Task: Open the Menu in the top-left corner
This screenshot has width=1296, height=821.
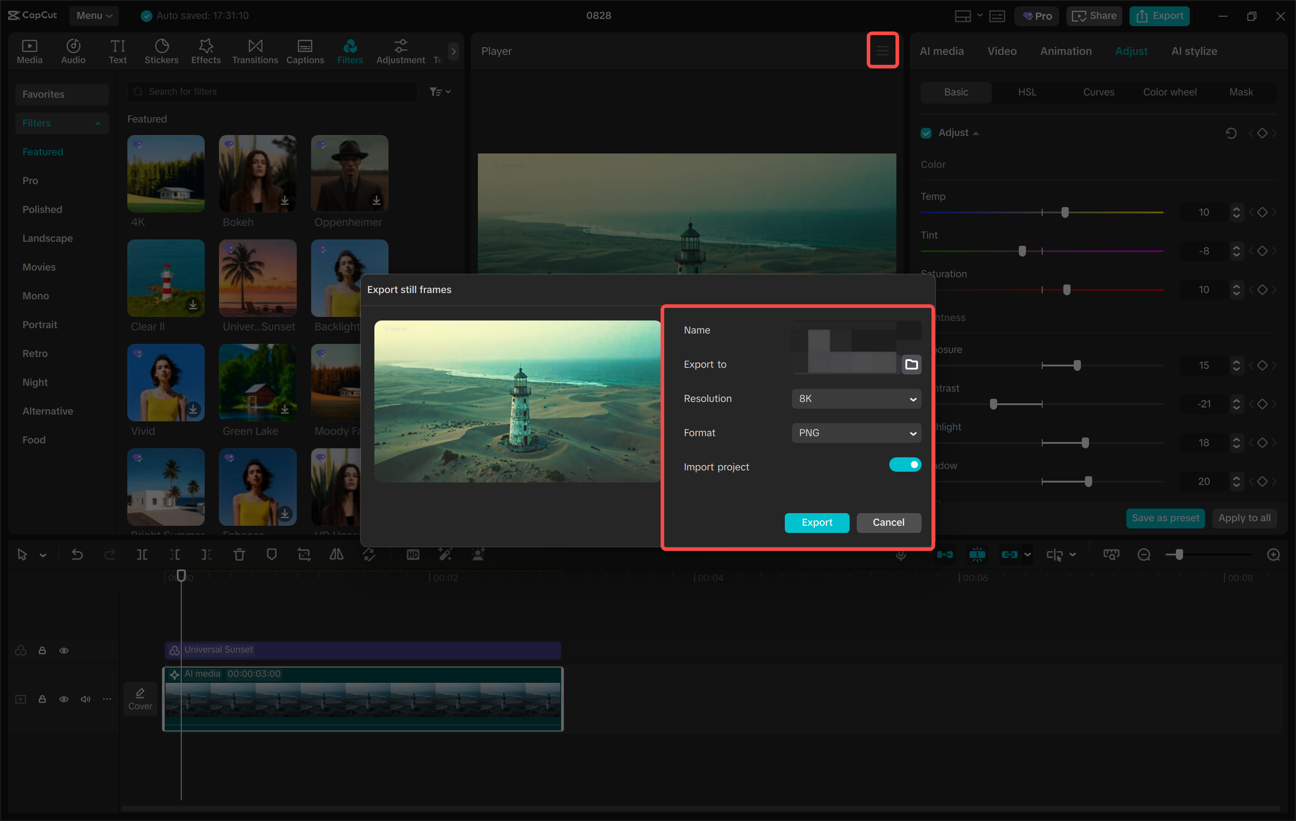Action: click(x=94, y=16)
